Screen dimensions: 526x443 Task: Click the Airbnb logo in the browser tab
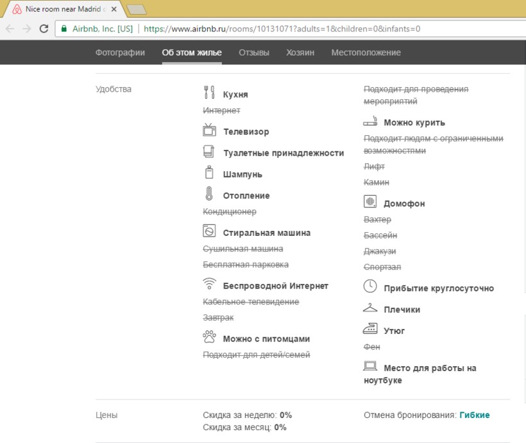[x=17, y=9]
